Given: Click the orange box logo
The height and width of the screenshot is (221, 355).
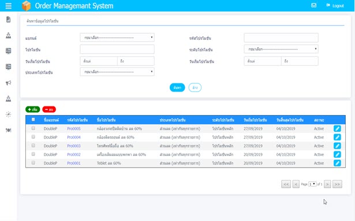Looking at the screenshot, I should (x=26, y=6).
